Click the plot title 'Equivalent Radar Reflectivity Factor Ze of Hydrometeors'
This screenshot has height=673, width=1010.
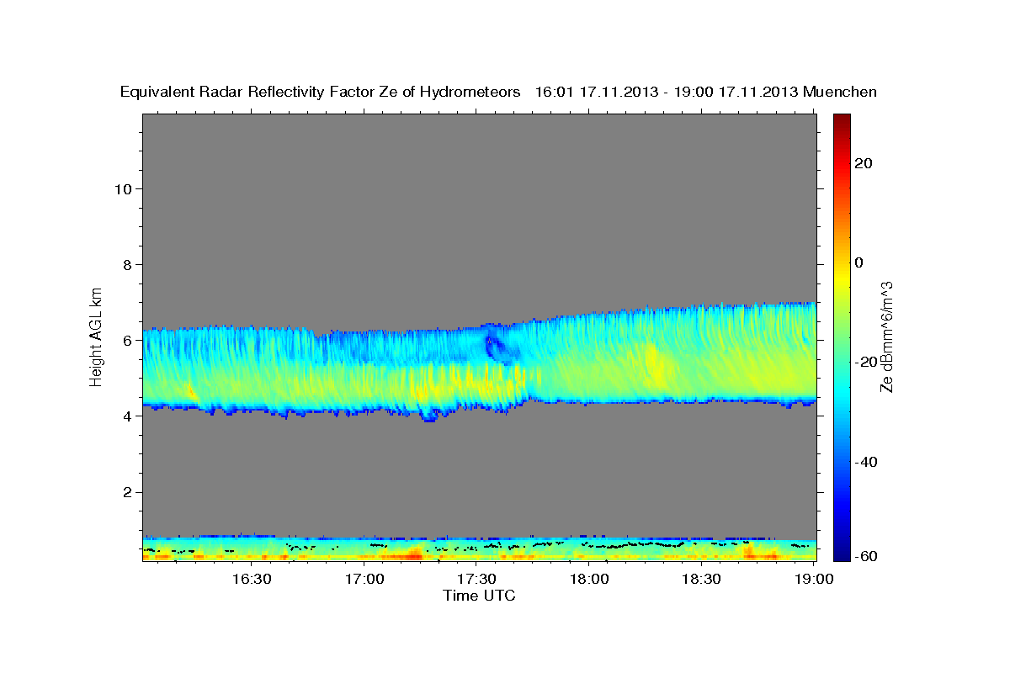[320, 92]
